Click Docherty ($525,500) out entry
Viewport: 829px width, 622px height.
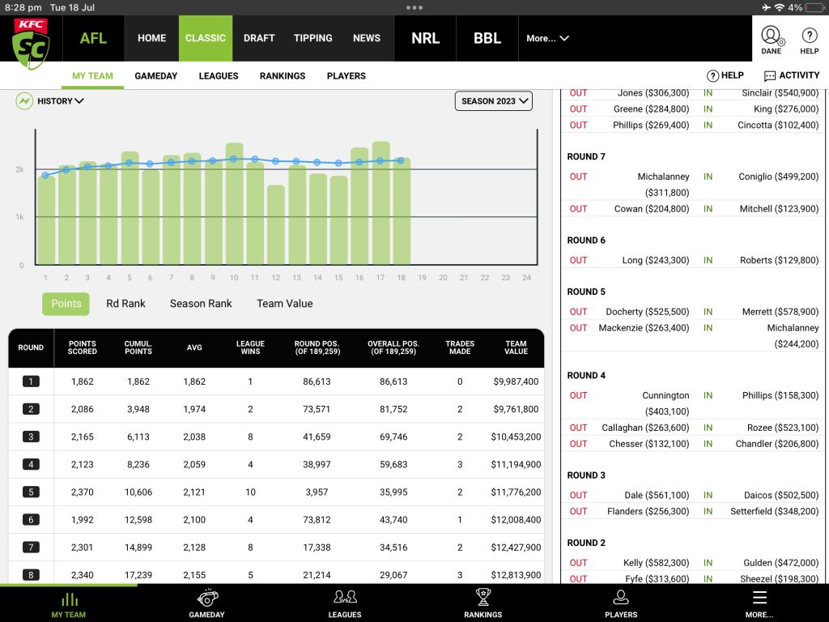coord(647,312)
